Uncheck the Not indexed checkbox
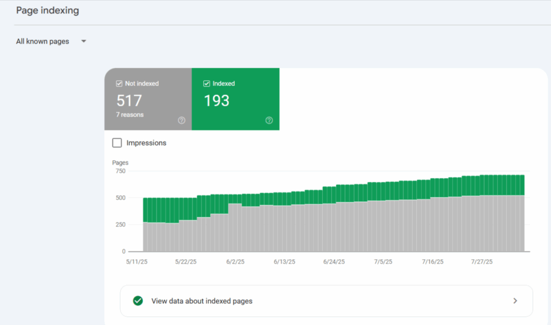 (119, 84)
